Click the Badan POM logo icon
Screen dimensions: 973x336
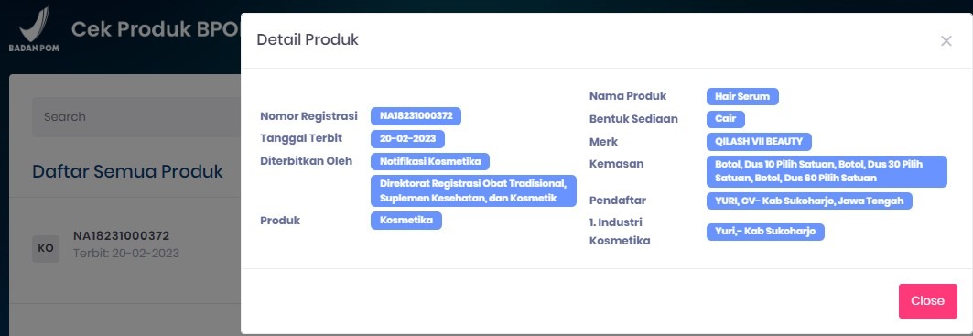34,29
